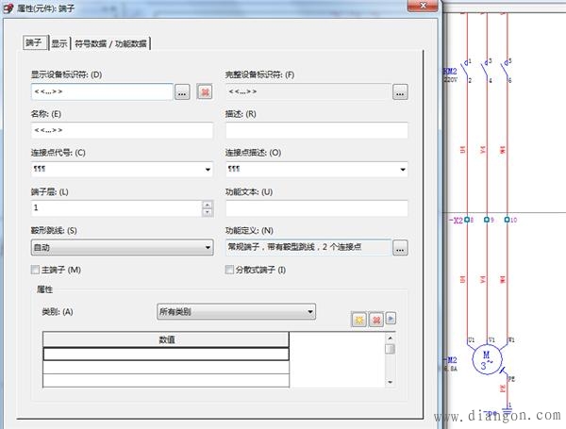This screenshot has height=429, width=566.
Task: Click the 功能文本 text field
Action: coord(316,208)
